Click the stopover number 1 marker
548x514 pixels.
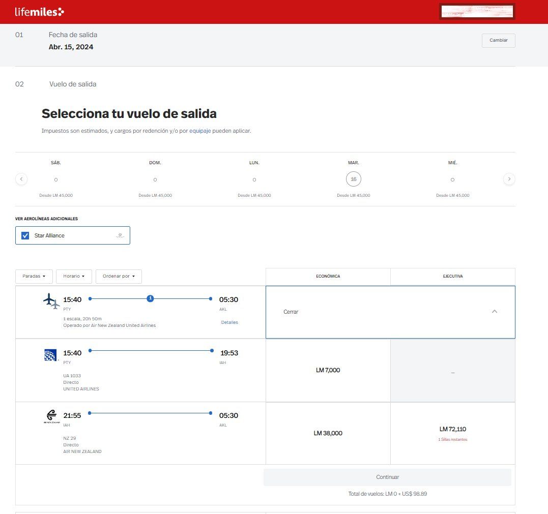150,298
